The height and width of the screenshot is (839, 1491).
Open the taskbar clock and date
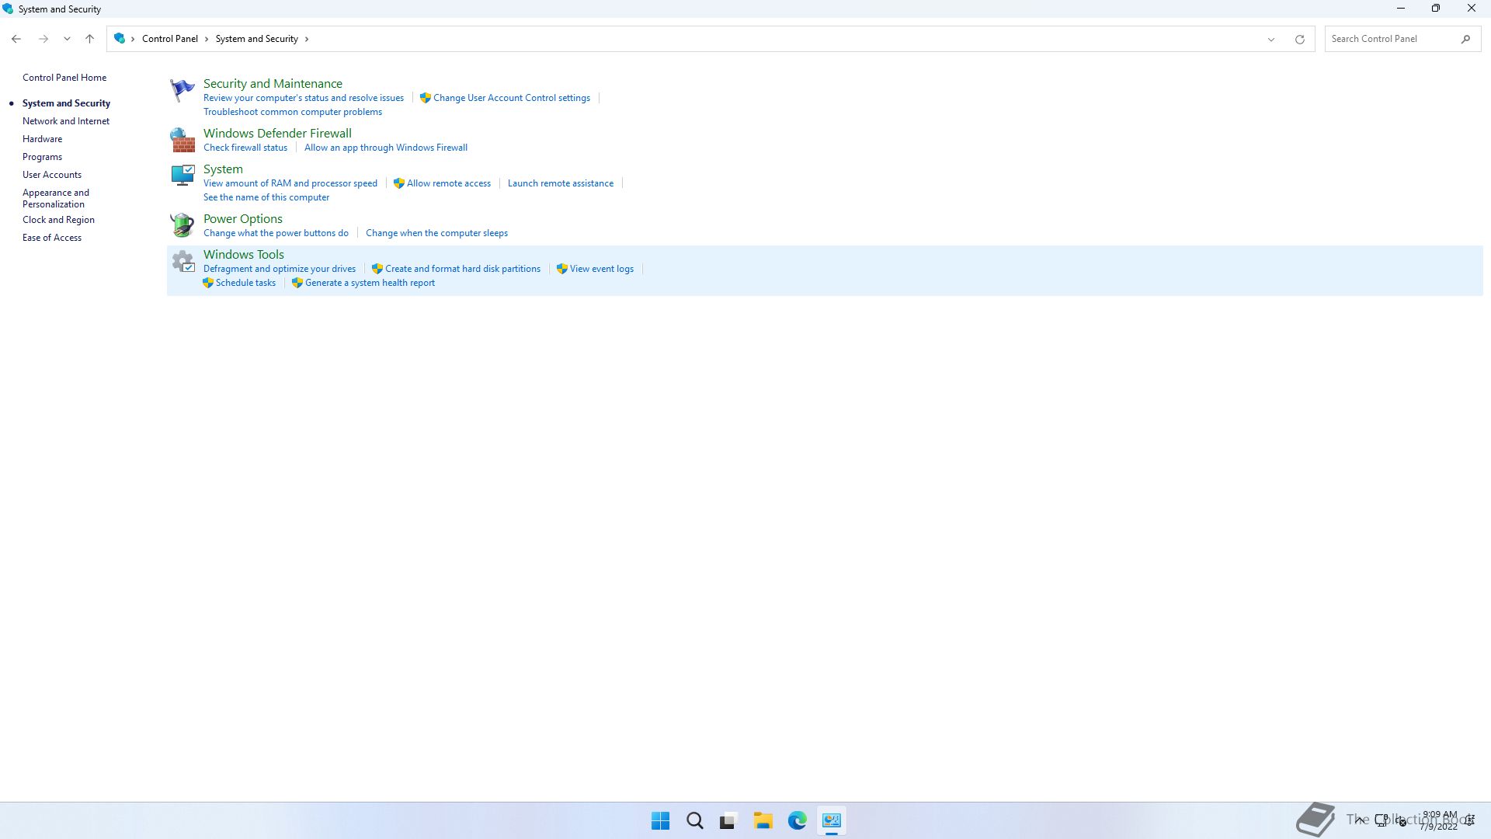pos(1439,820)
